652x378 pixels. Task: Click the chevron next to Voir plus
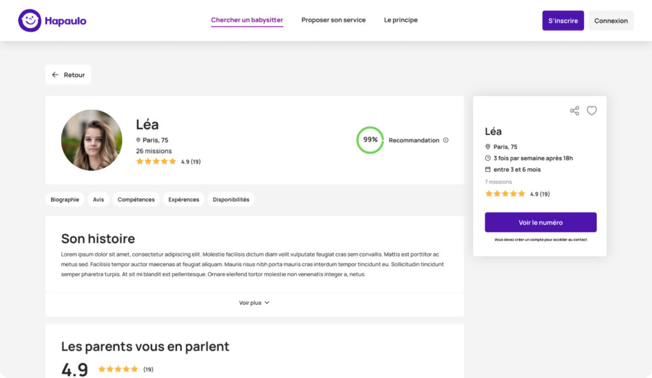pos(267,302)
